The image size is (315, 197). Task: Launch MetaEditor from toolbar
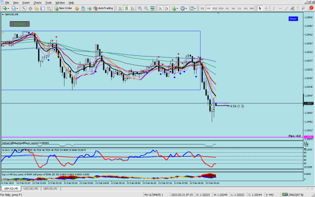click(x=77, y=9)
